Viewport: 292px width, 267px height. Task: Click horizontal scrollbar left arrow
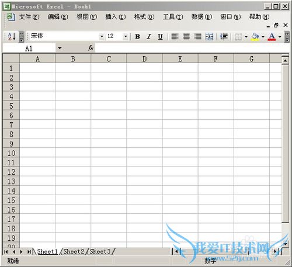point(176,251)
